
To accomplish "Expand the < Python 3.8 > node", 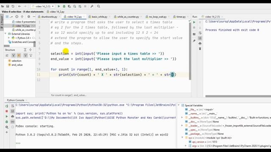I will point(9,38).
